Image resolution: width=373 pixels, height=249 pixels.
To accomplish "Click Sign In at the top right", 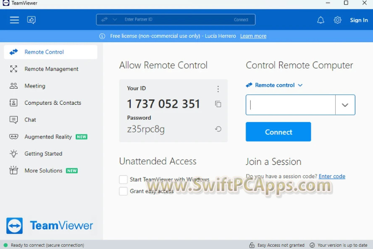I will coord(358,20).
